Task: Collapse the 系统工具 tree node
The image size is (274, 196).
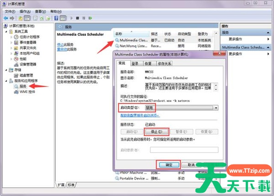Action: (6, 32)
